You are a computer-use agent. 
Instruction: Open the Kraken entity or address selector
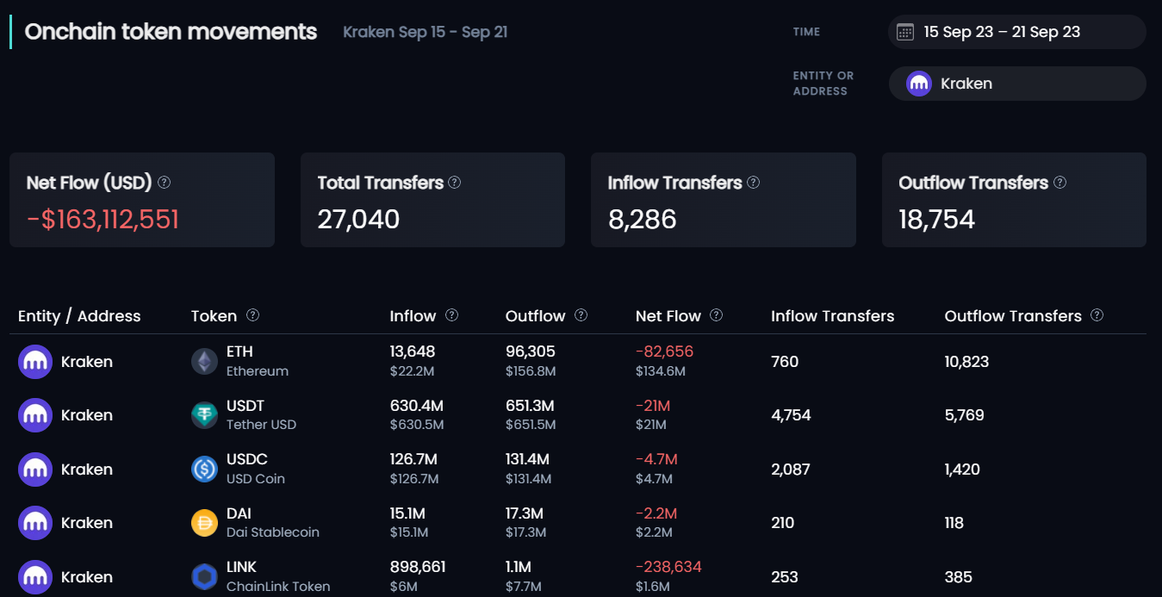point(1016,84)
